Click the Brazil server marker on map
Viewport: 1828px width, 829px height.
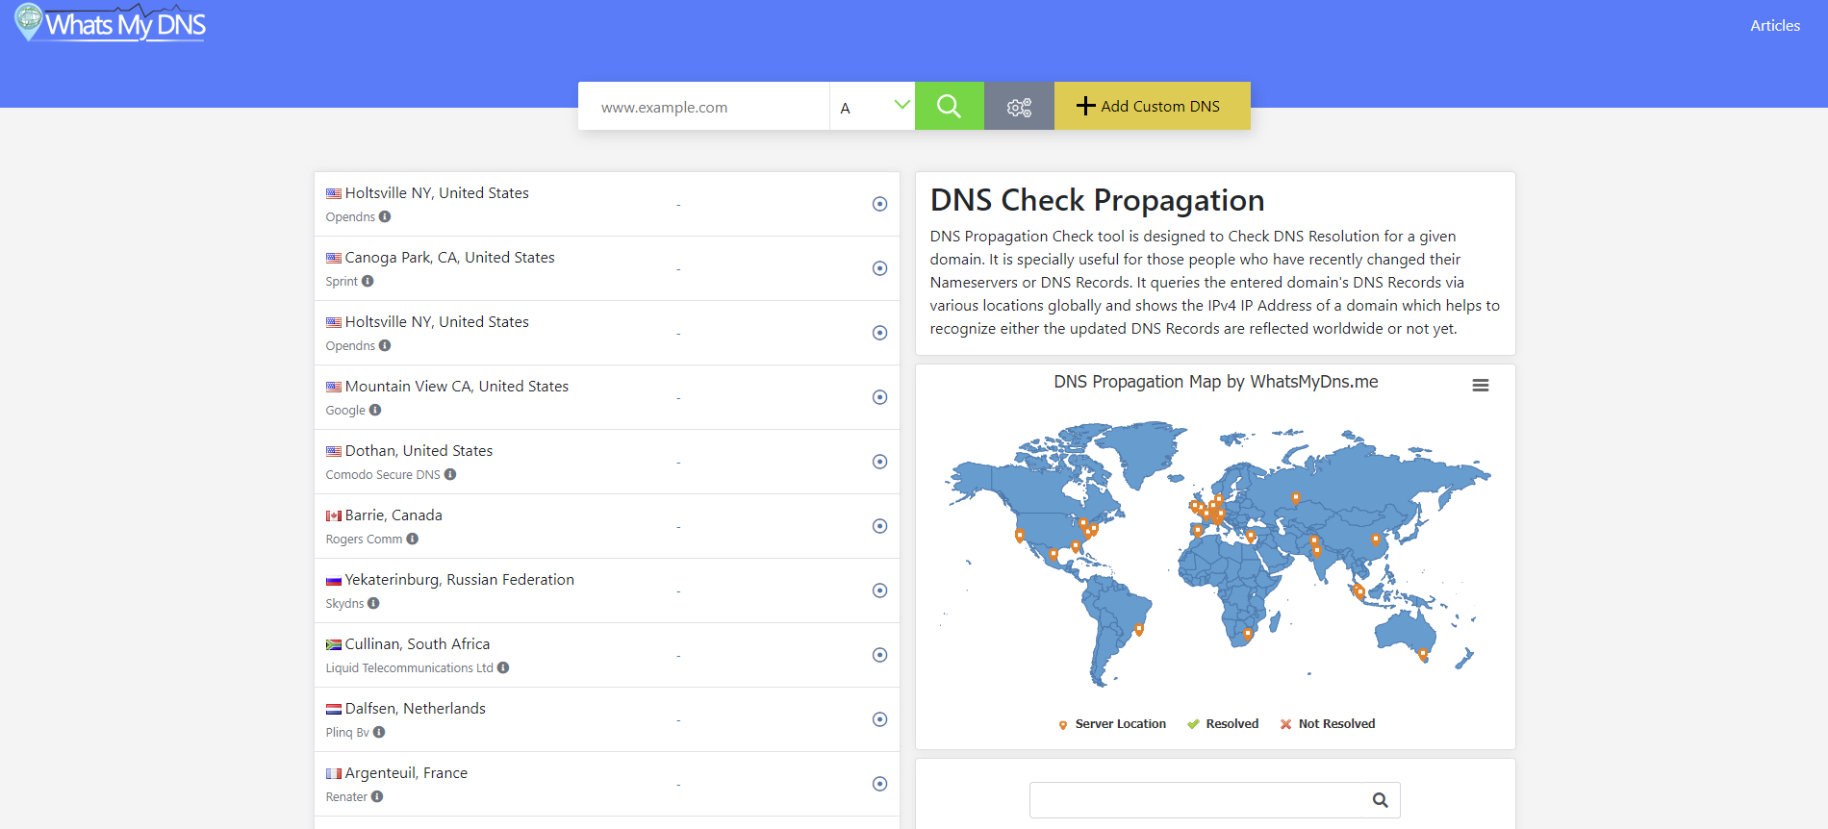tap(1139, 629)
